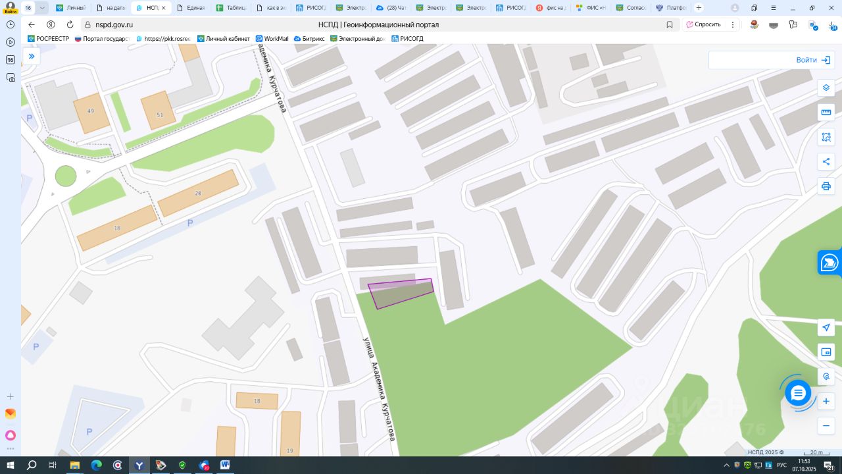Image resolution: width=842 pixels, height=474 pixels.
Task: Open Yandex home page button
Action: pos(51,24)
